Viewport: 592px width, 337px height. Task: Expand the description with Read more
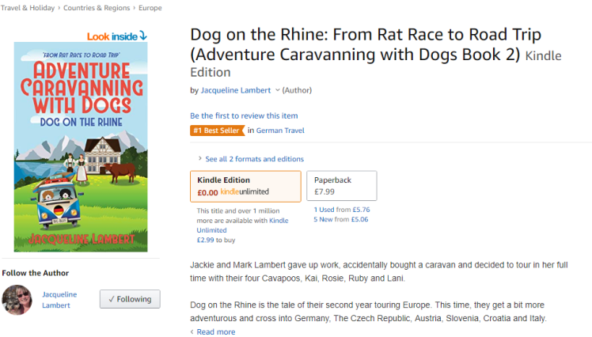pyautogui.click(x=215, y=332)
